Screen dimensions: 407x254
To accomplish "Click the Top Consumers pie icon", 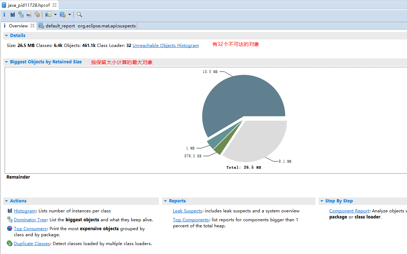I will [x=10, y=228].
